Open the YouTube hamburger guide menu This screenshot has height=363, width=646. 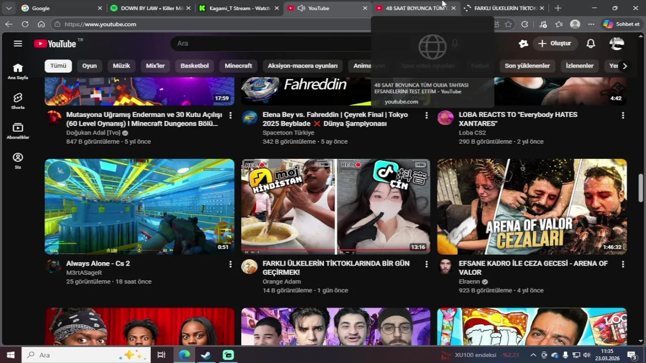tap(18, 43)
